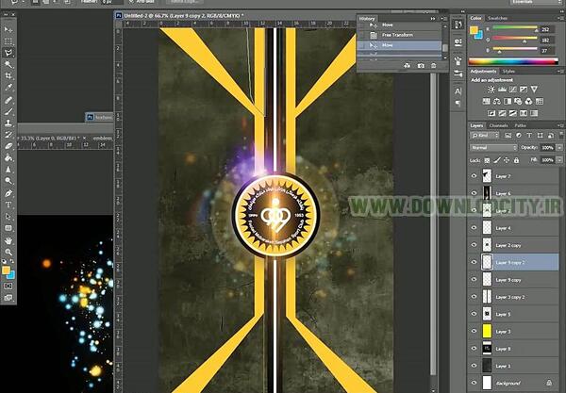Click the foreground color swatch in Color panel
This screenshot has height=393, width=566.
coord(474,30)
